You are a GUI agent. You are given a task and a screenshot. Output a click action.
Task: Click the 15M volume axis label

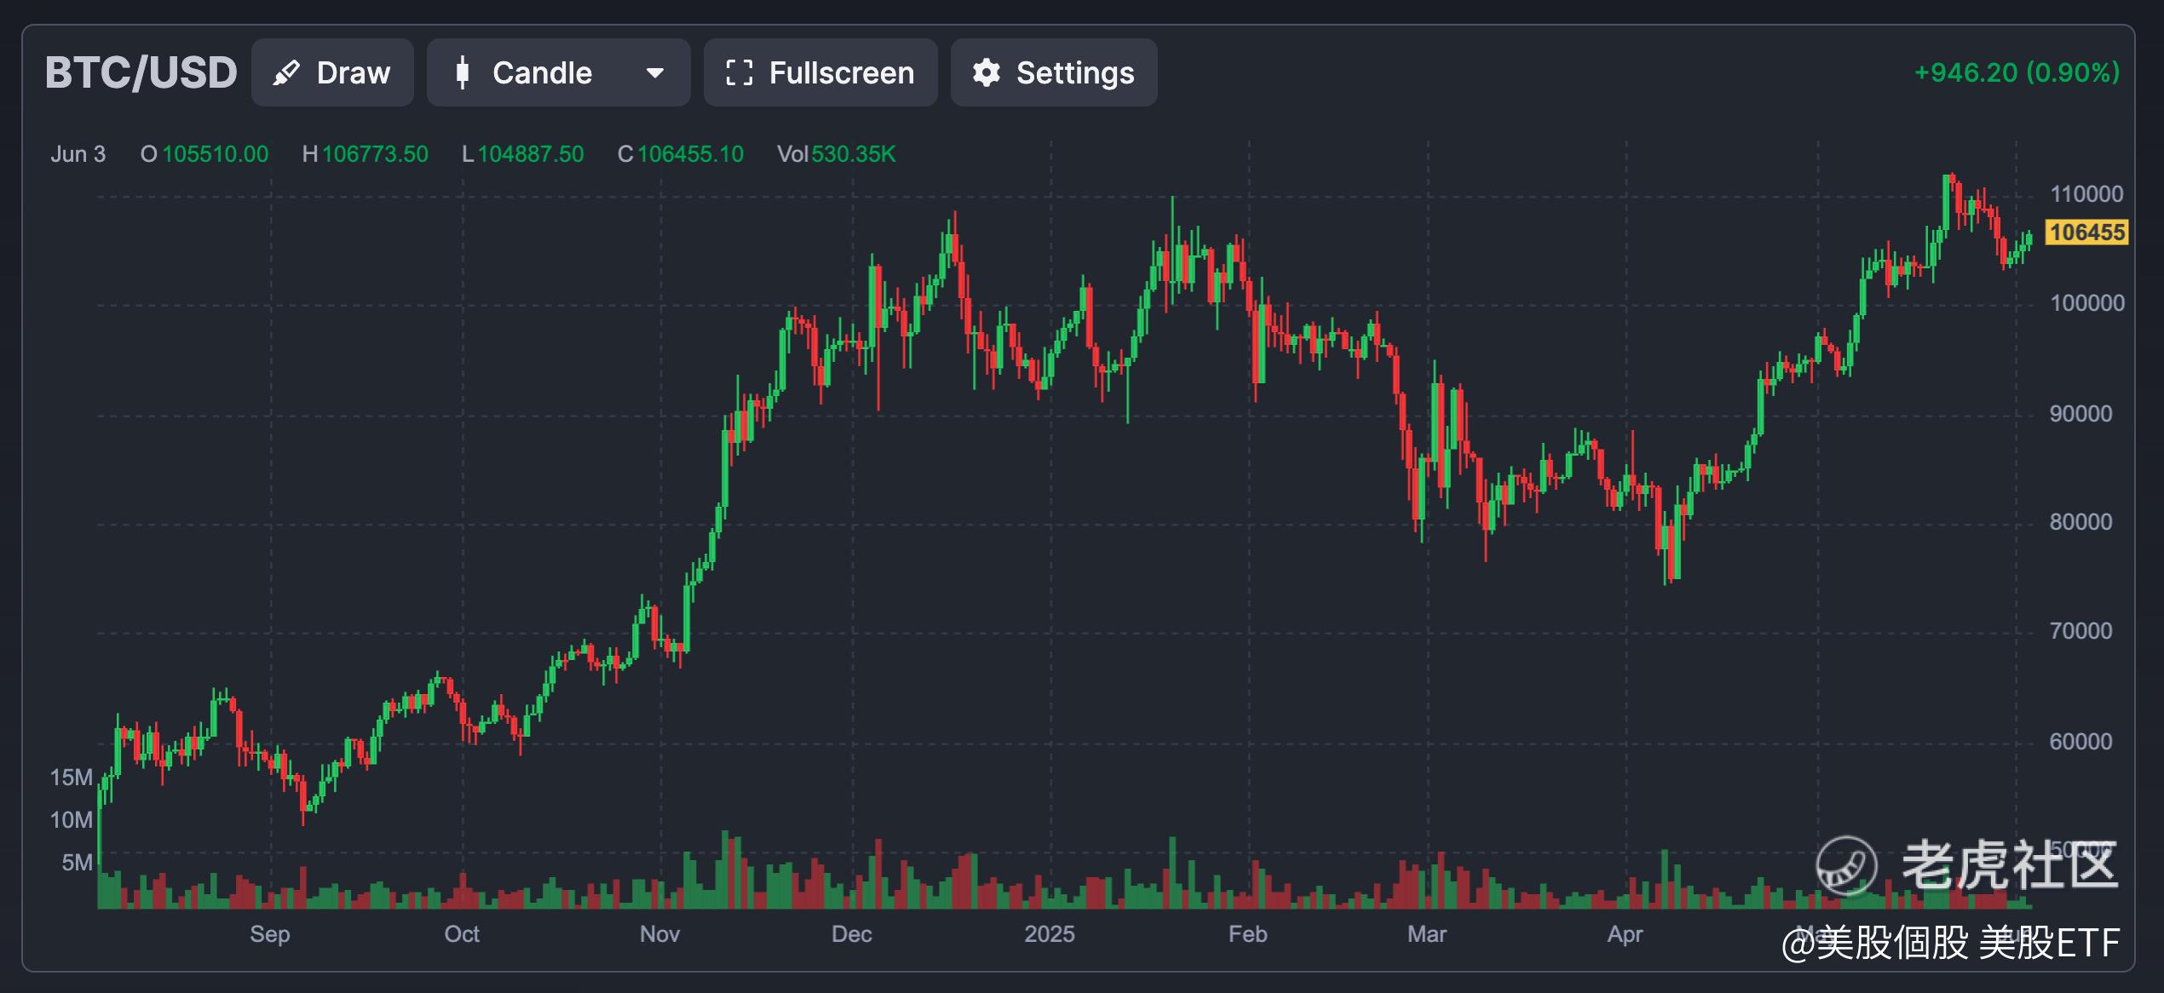pos(72,778)
